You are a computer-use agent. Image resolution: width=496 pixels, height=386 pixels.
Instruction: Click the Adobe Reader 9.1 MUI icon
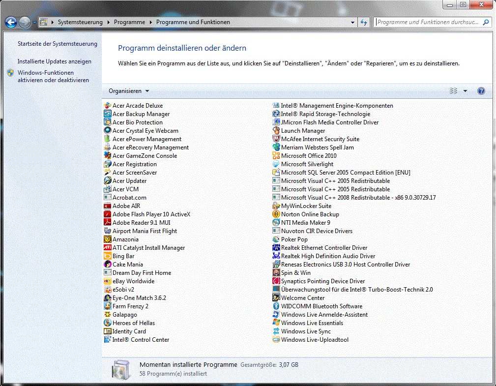click(x=108, y=223)
